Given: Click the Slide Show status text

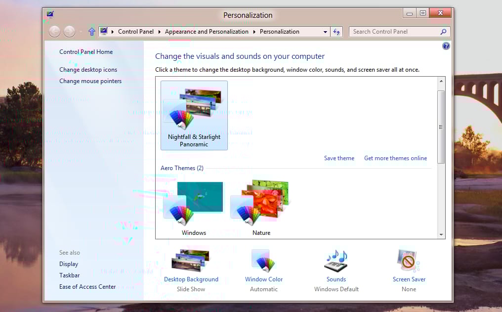Looking at the screenshot, I should pos(191,289).
